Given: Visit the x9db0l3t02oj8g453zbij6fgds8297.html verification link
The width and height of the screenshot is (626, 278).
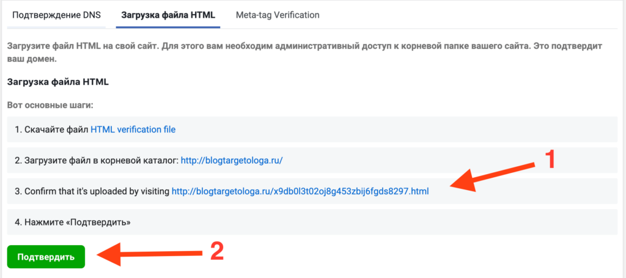Looking at the screenshot, I should (300, 191).
